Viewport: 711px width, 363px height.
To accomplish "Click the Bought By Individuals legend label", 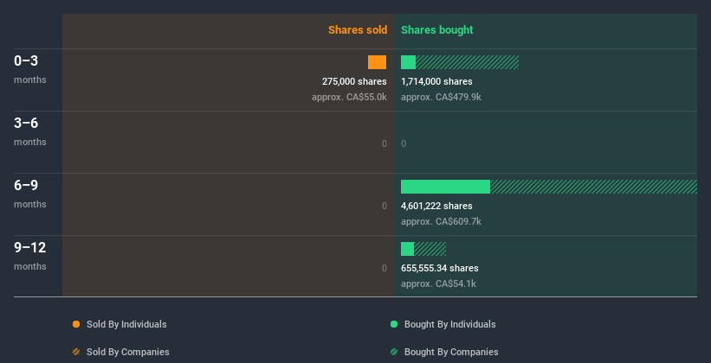I will (449, 324).
